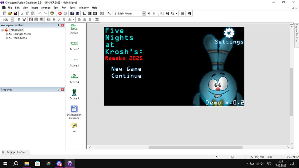
Task: Save the project with the floppy icon
Action: click(15, 13)
